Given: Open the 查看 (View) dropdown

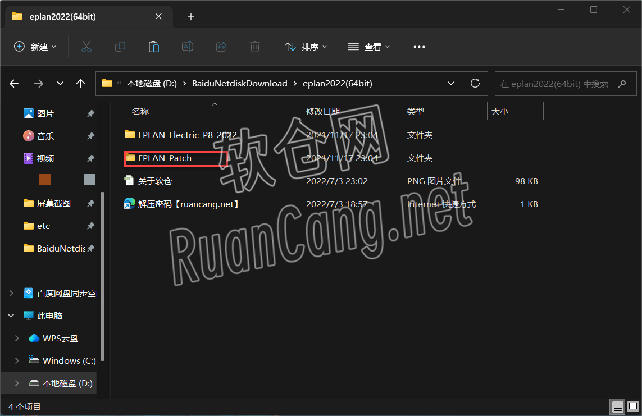Looking at the screenshot, I should click(368, 47).
